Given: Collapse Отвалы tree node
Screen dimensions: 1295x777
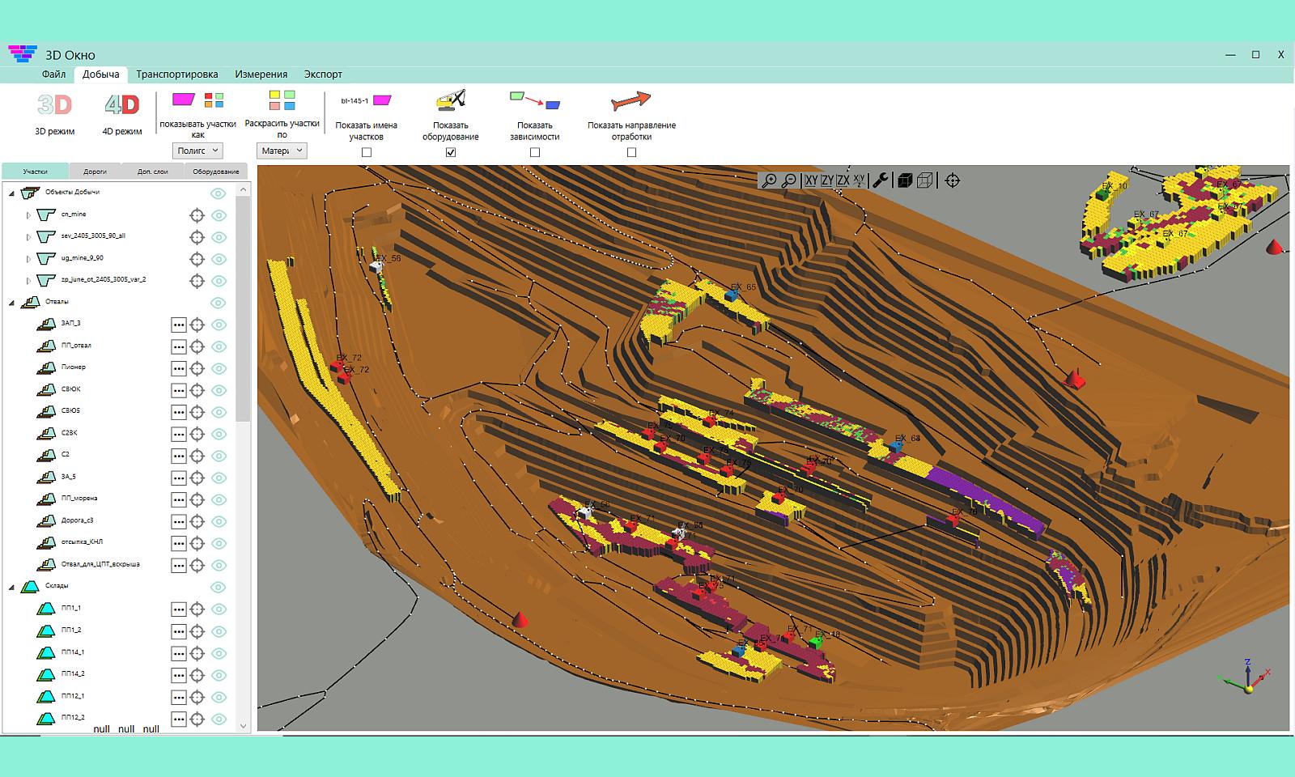Looking at the screenshot, I should (12, 303).
